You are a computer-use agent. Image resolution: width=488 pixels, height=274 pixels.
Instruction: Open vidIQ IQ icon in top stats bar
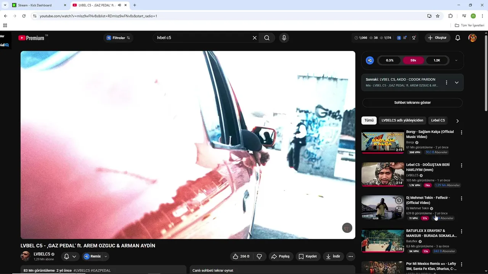pyautogui.click(x=399, y=38)
